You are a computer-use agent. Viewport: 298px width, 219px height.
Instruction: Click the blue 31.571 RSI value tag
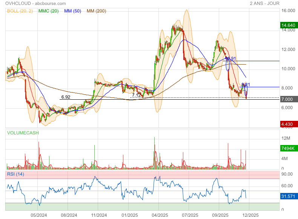coord(289,197)
